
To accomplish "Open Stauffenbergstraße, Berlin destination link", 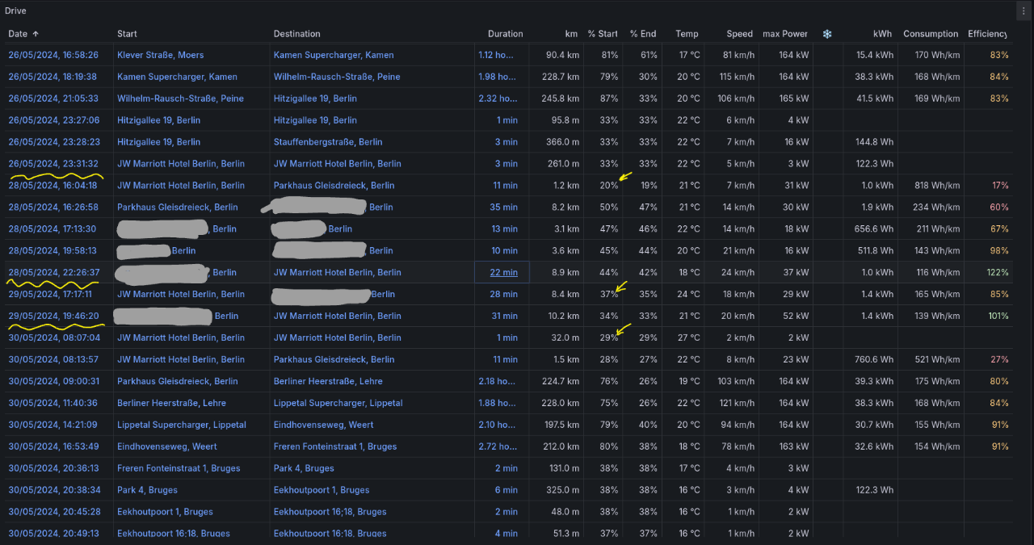I will tap(328, 142).
